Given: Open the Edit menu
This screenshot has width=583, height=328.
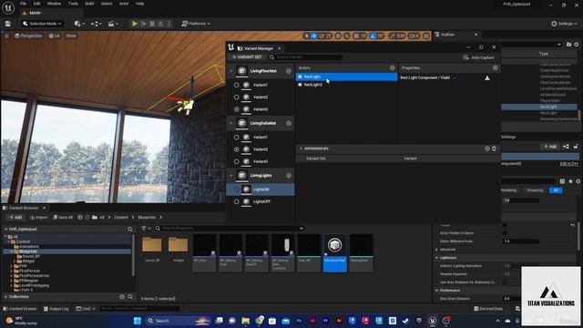Looking at the screenshot, I should [x=36, y=4].
